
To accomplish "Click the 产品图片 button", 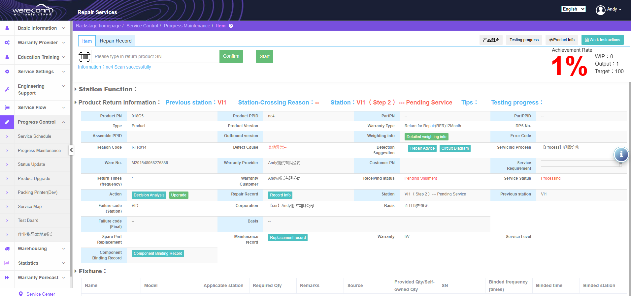I will click(491, 40).
